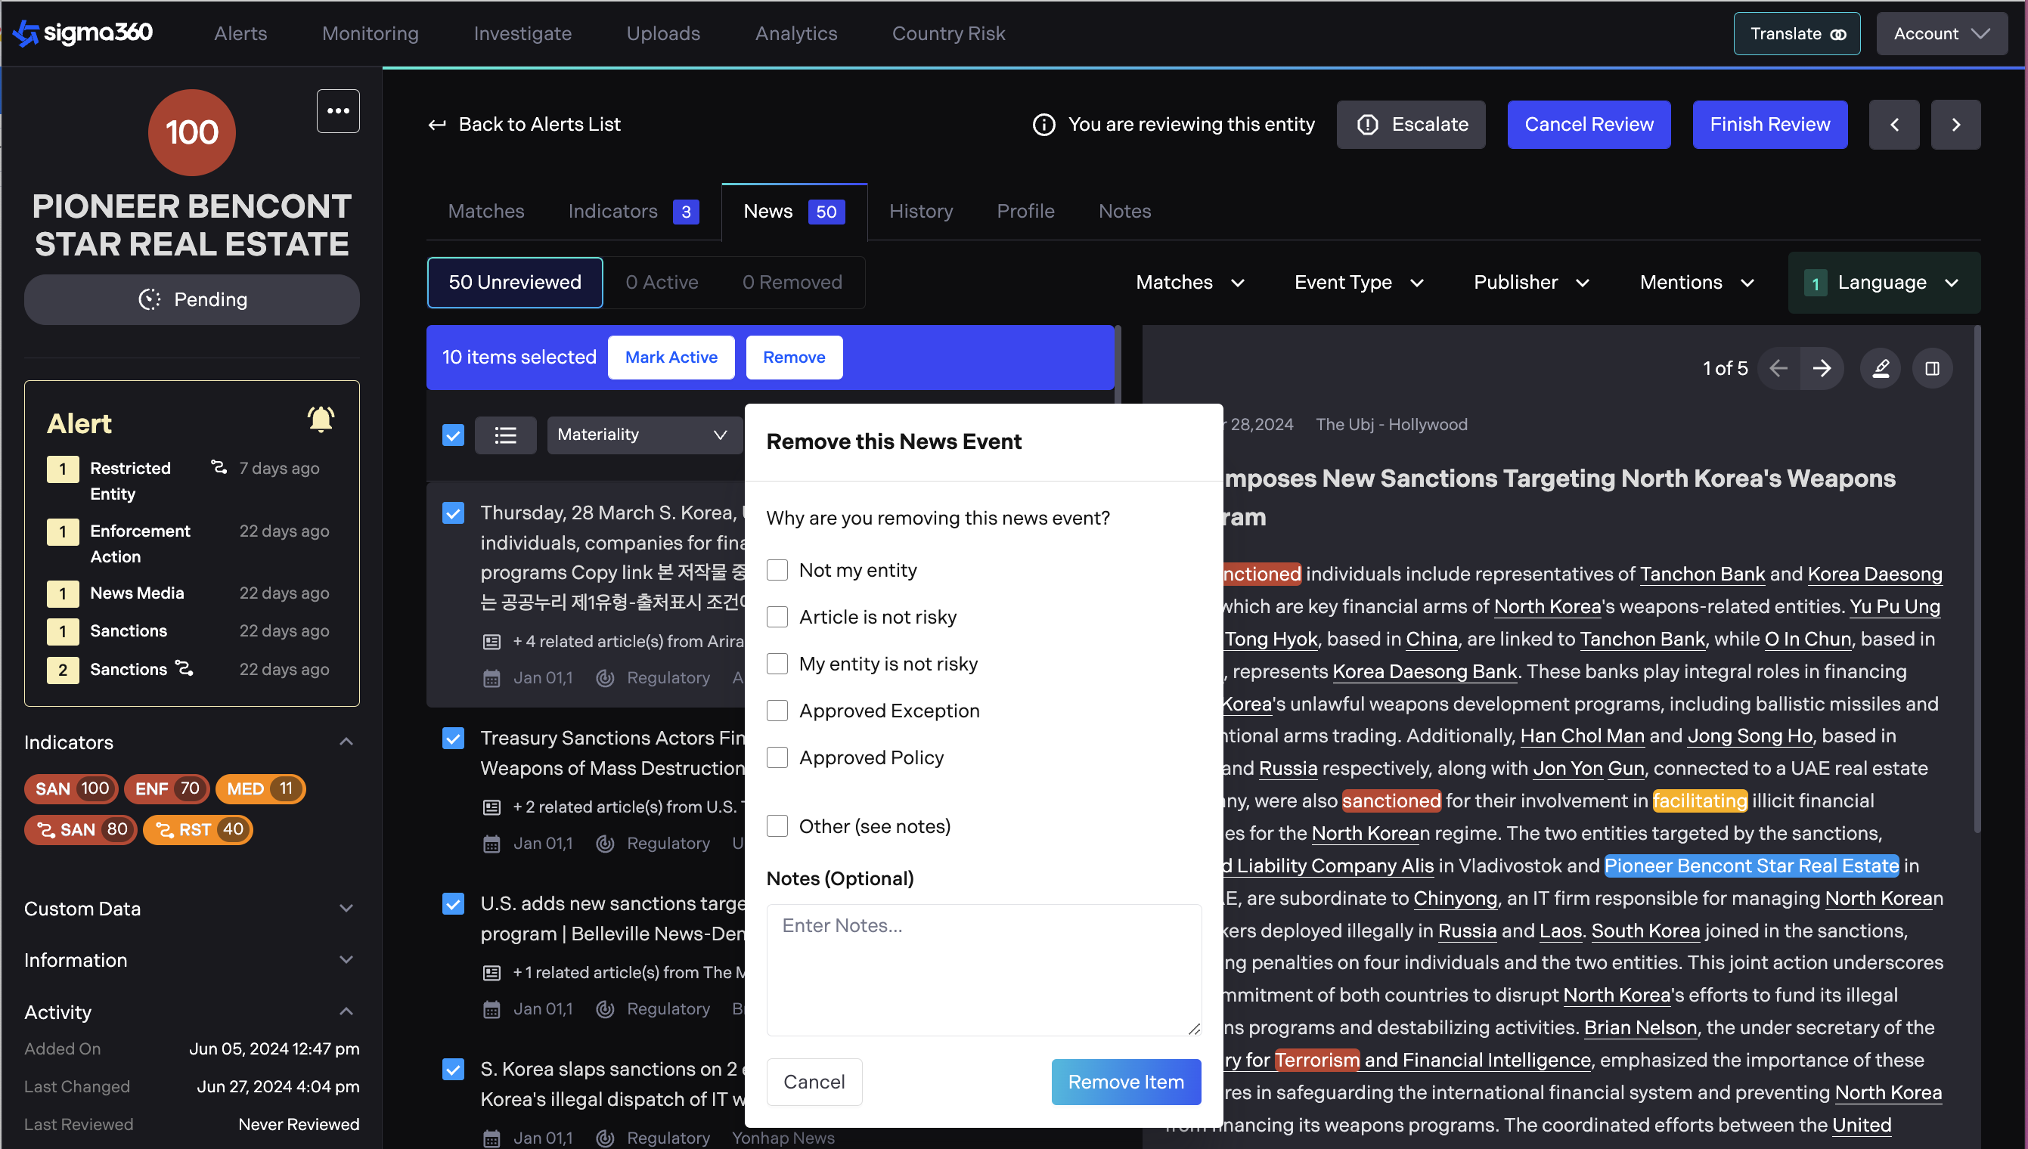The image size is (2028, 1149).
Task: Switch to the History tab
Action: [920, 212]
